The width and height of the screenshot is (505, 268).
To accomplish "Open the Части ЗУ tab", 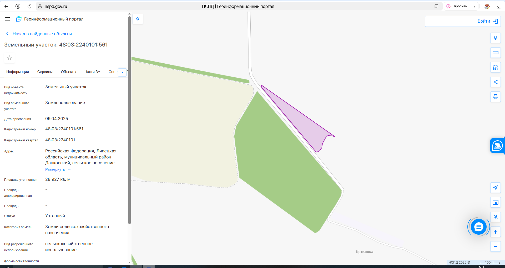I will click(92, 72).
